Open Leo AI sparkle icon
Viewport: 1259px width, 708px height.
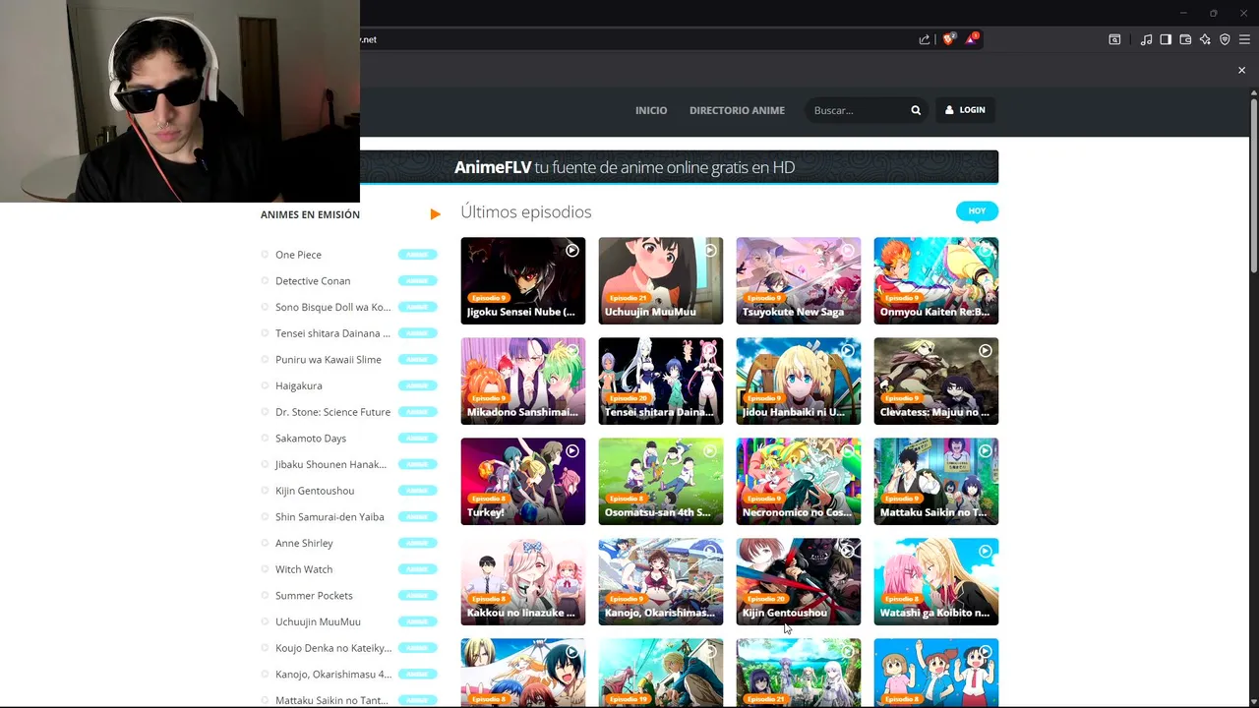click(1205, 39)
